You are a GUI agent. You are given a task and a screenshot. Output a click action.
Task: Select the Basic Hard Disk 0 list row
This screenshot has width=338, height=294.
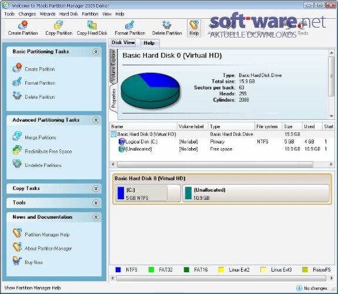pyautogui.click(x=222, y=135)
